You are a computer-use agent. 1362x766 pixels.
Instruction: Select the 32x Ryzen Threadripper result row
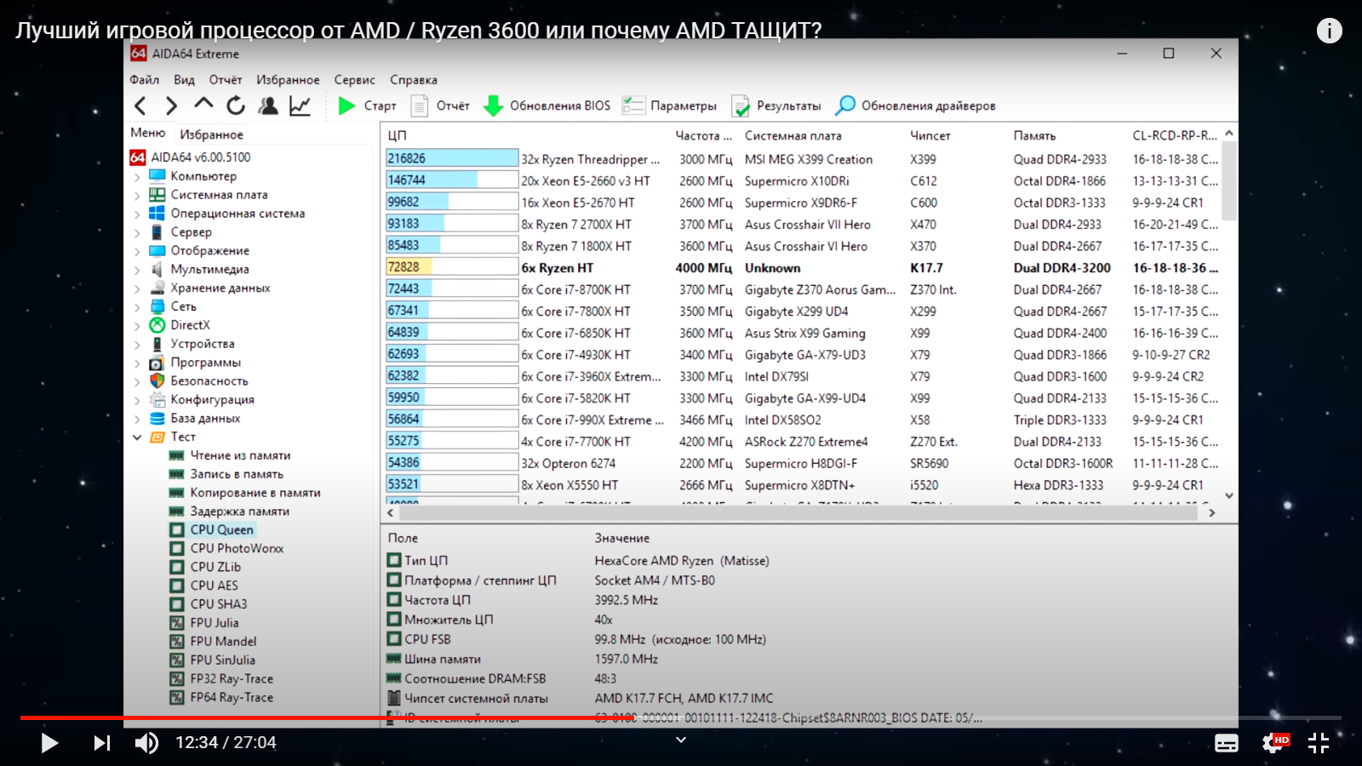tap(803, 158)
